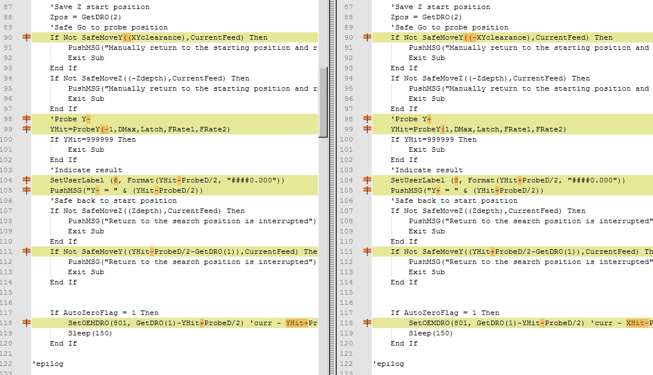Click "Sleep(150)" in the right pane

[431, 333]
